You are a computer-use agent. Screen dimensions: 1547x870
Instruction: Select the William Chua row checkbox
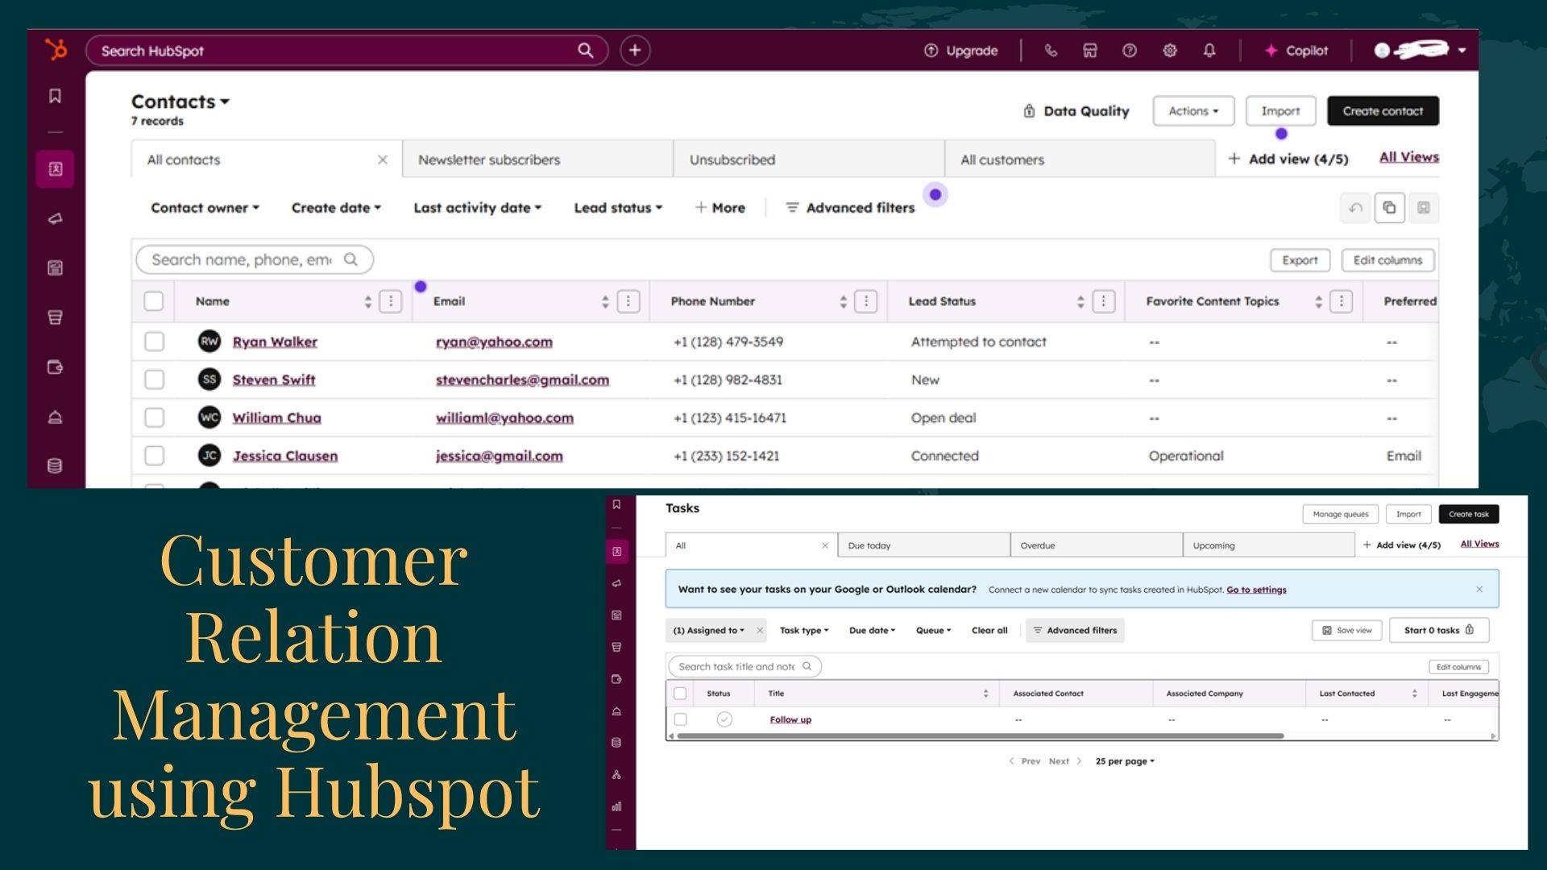(154, 417)
